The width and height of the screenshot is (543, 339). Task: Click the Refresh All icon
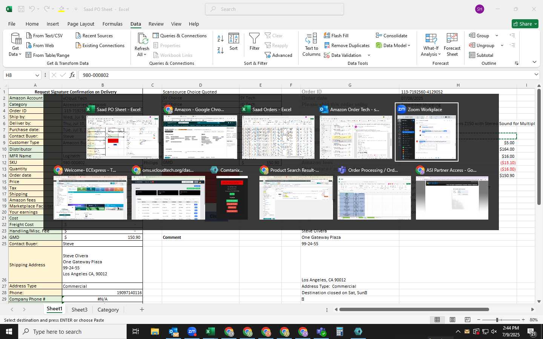tap(142, 38)
